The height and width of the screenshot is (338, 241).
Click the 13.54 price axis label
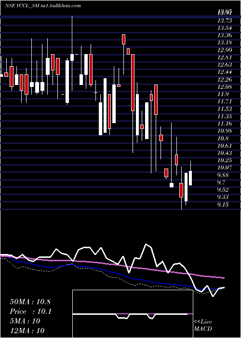[x=225, y=28]
